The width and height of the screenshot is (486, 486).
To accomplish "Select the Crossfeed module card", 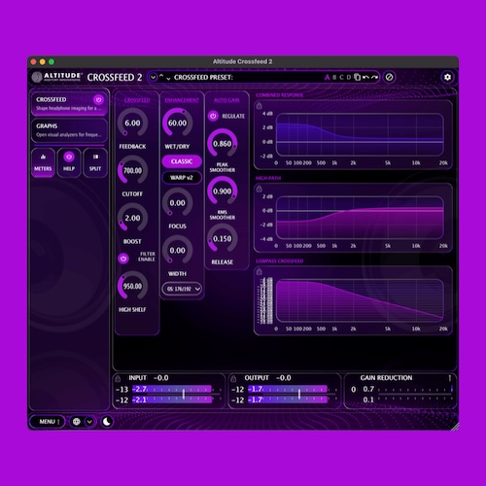I will coord(69,104).
